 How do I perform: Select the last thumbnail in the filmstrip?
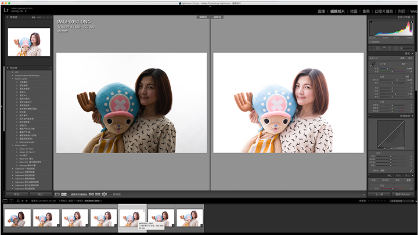point(189,218)
